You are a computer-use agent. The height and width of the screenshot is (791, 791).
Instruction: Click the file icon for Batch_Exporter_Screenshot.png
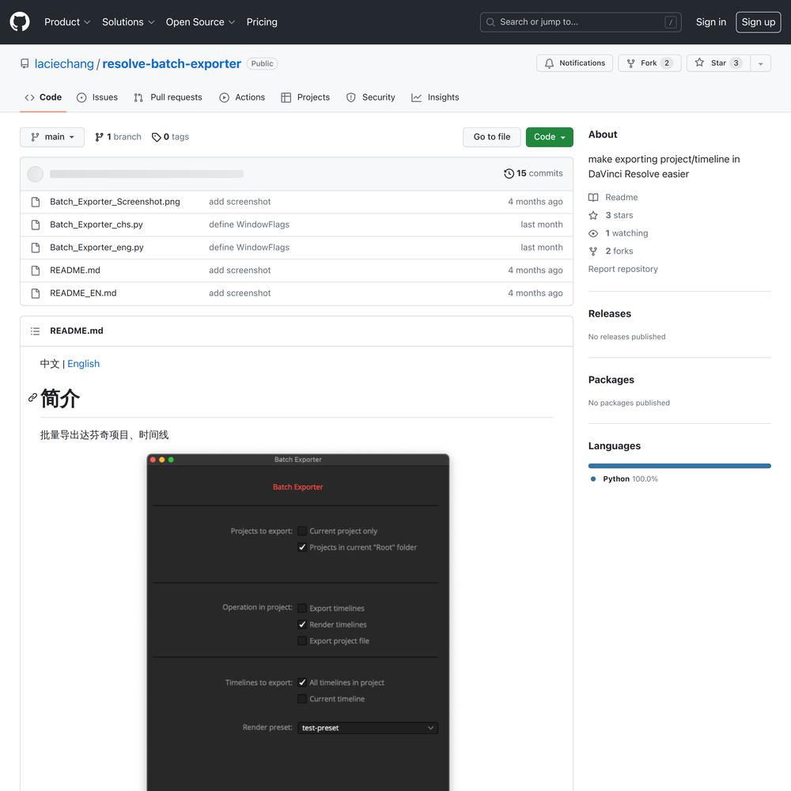pos(36,202)
